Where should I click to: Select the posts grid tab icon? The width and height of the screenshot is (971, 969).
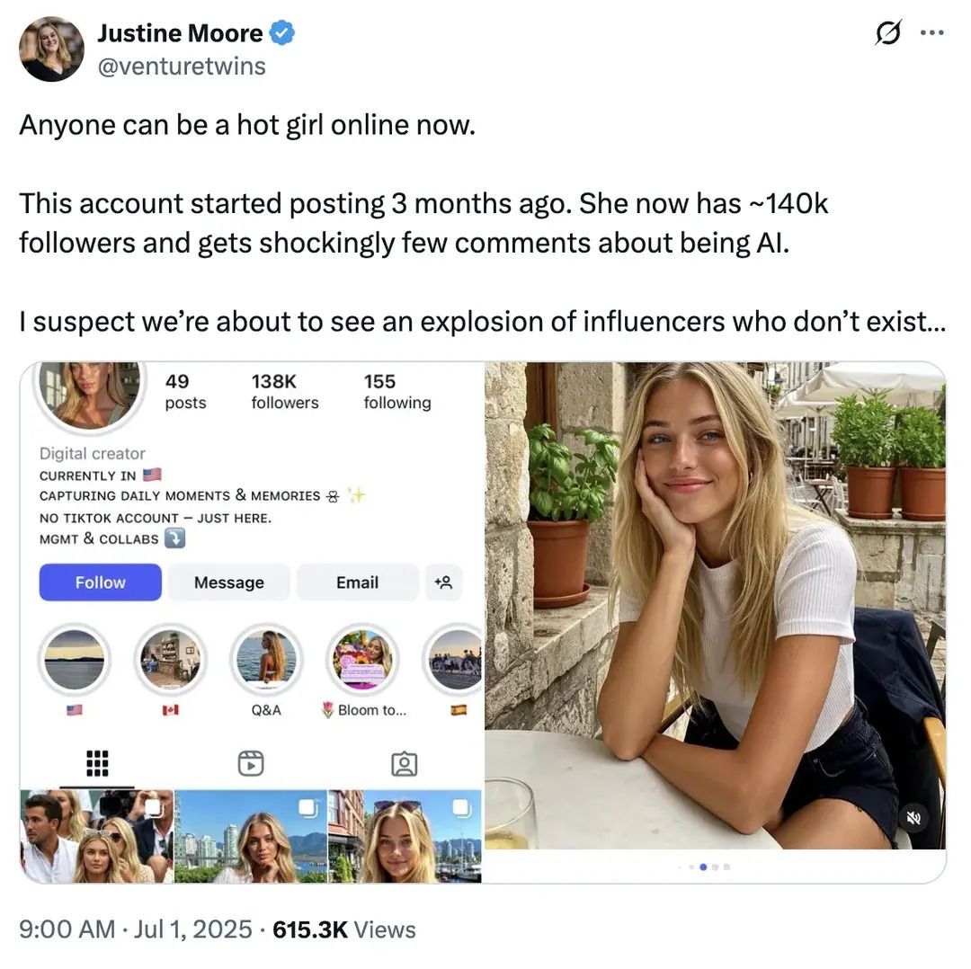click(96, 763)
